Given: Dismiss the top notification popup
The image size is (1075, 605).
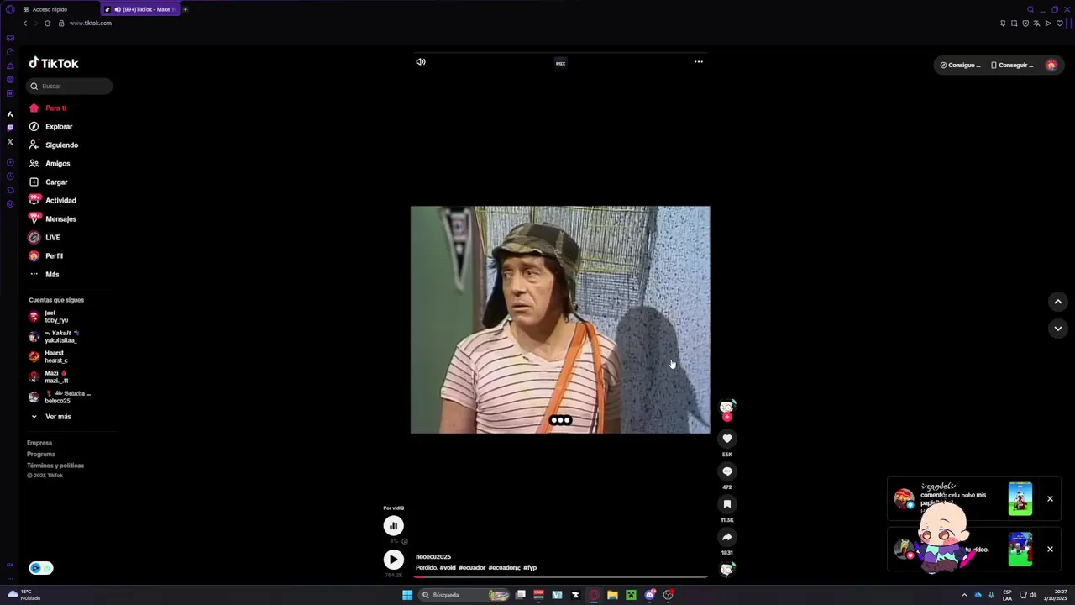Looking at the screenshot, I should point(1050,499).
